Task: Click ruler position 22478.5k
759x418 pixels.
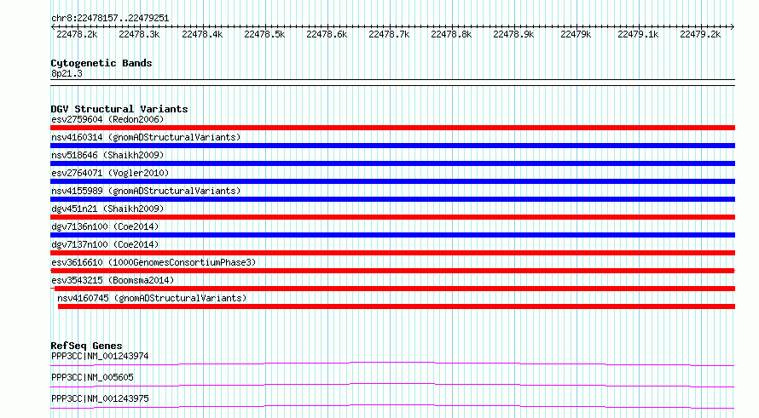Action: click(264, 34)
